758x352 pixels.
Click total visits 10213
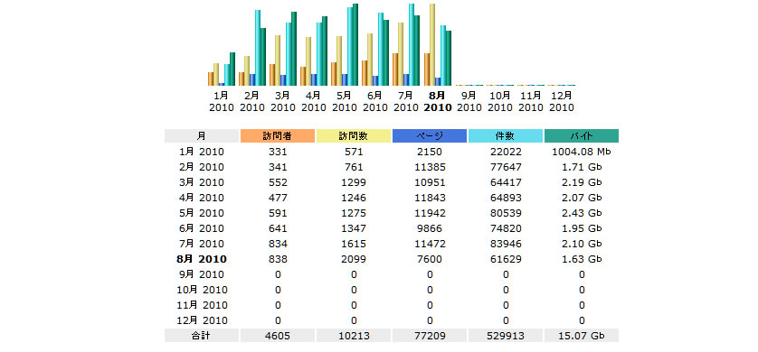(354, 336)
